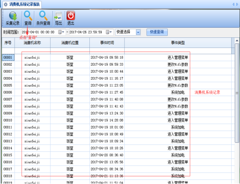Click 饭堂 in row 00011
The width and height of the screenshot is (240, 184).
tap(70, 127)
